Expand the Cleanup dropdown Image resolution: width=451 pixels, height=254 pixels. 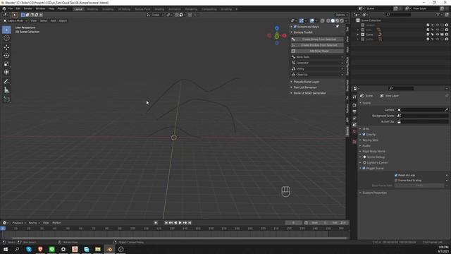coord(317,75)
